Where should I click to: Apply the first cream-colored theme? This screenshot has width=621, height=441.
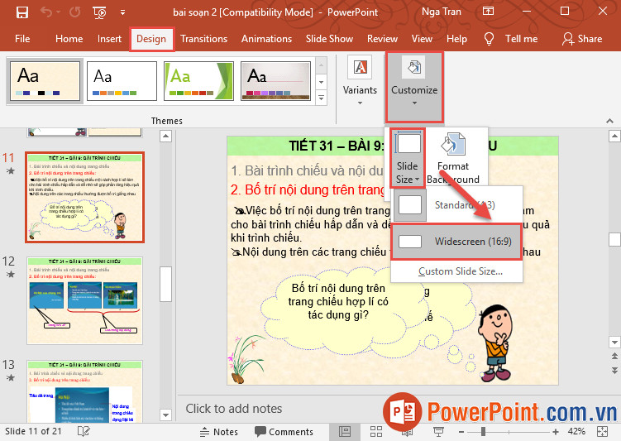45,81
